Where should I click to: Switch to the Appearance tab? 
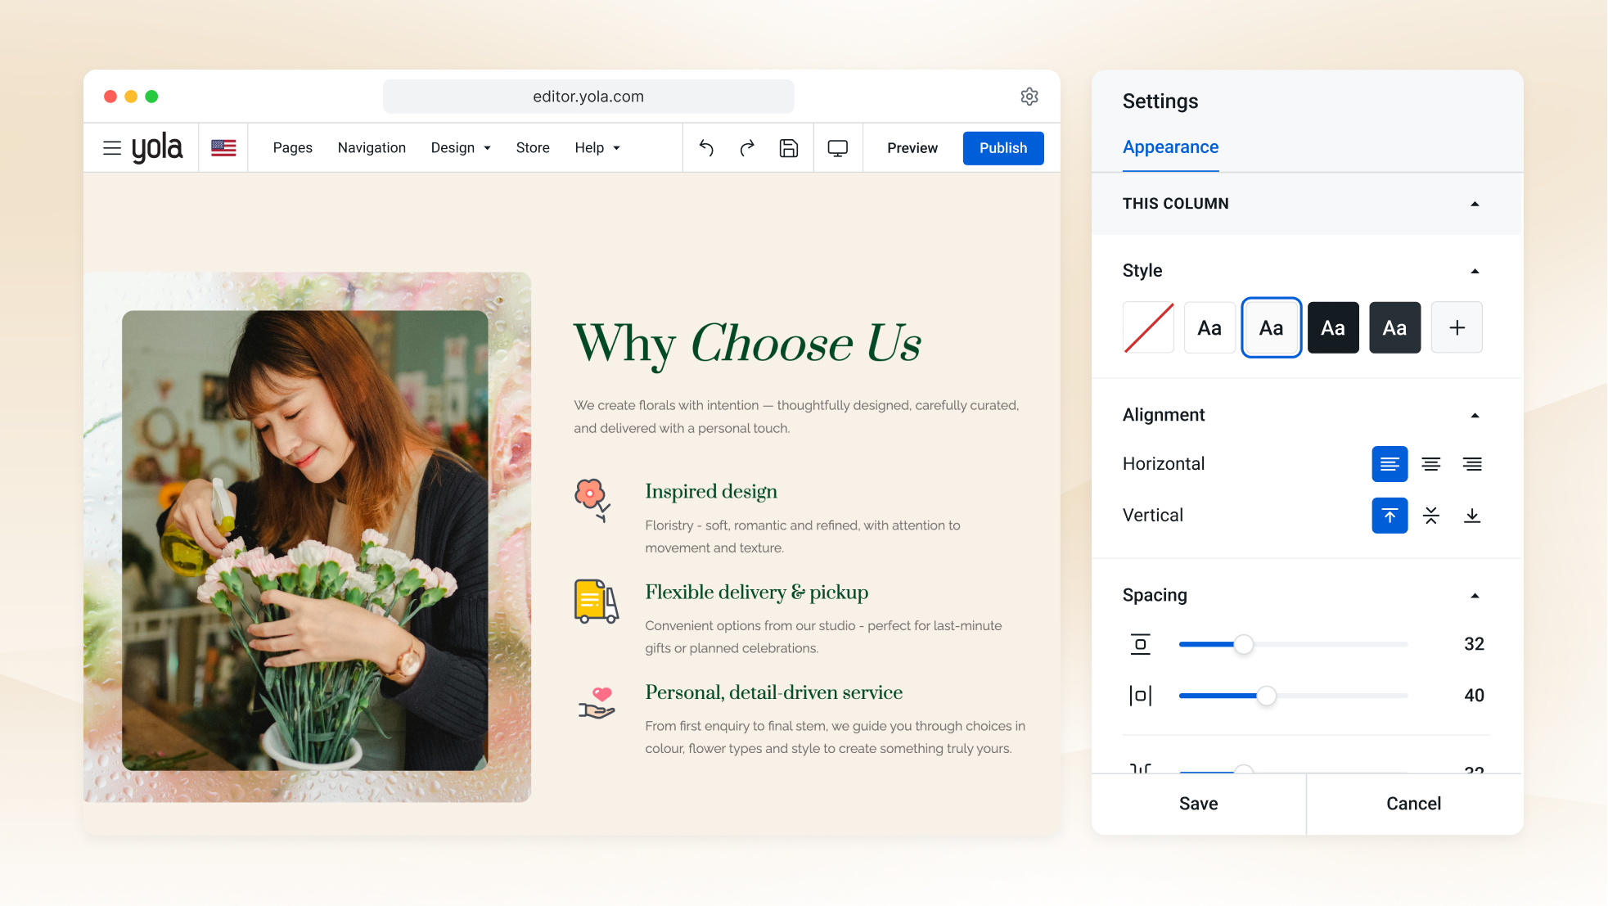1170,147
